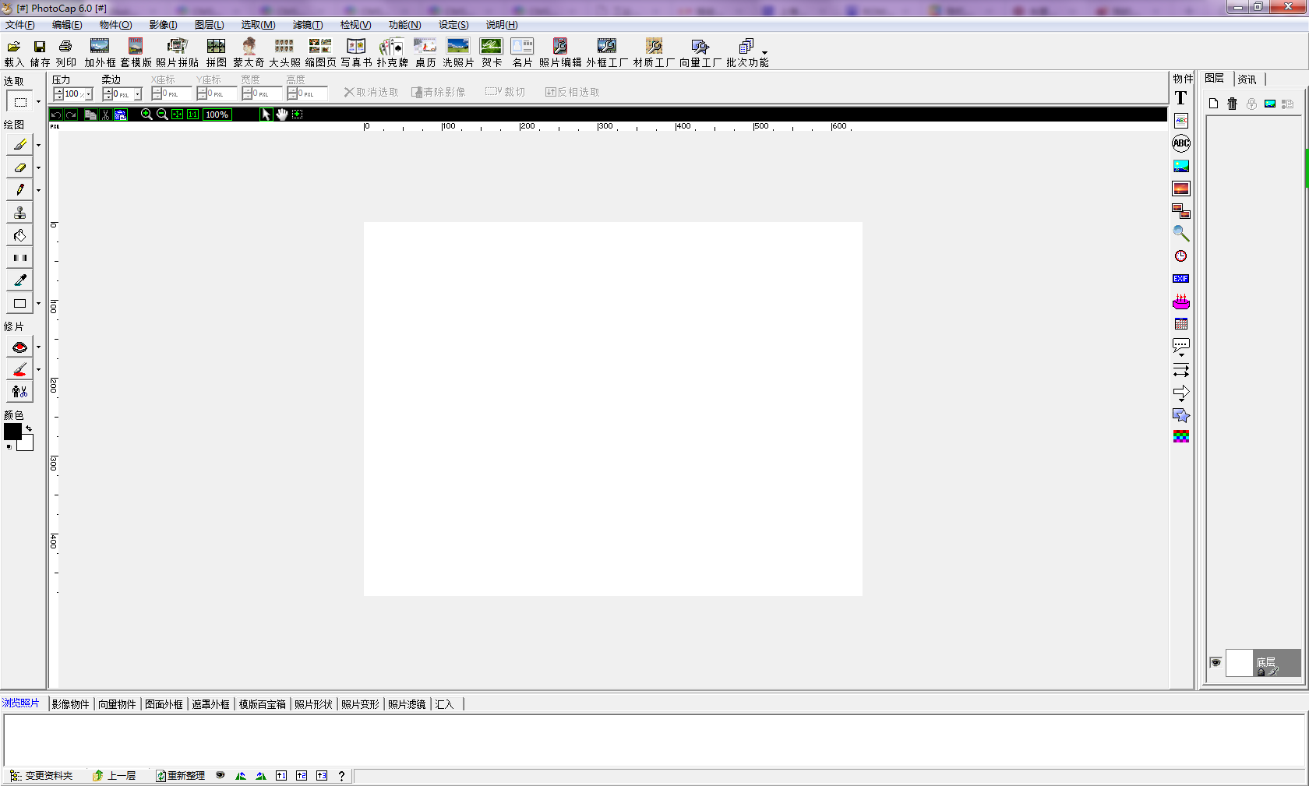Screen dimensions: 1309x786
Task: Click the black foreground color swatch
Action: [12, 431]
